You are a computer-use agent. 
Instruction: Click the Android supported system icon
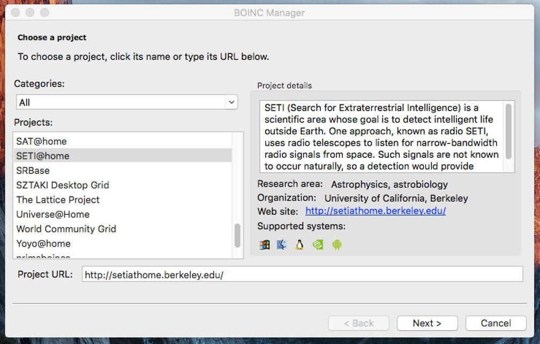(337, 244)
